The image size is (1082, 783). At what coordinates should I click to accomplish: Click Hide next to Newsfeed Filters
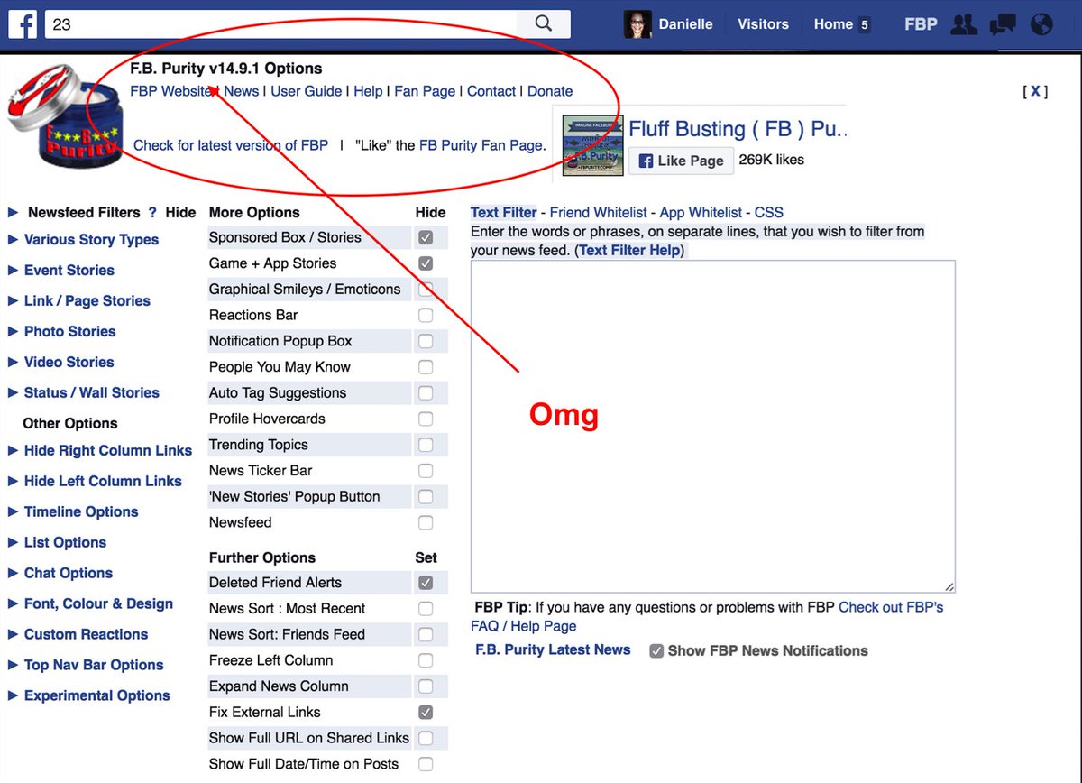coord(180,213)
